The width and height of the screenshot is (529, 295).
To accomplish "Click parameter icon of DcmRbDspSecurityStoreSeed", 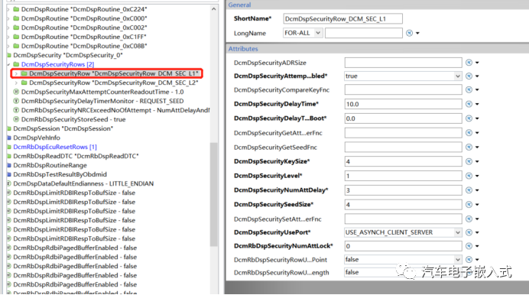I will tap(16, 119).
